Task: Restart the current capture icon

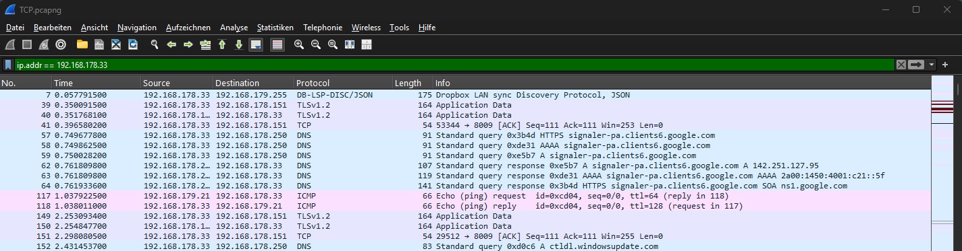Action: 44,44
